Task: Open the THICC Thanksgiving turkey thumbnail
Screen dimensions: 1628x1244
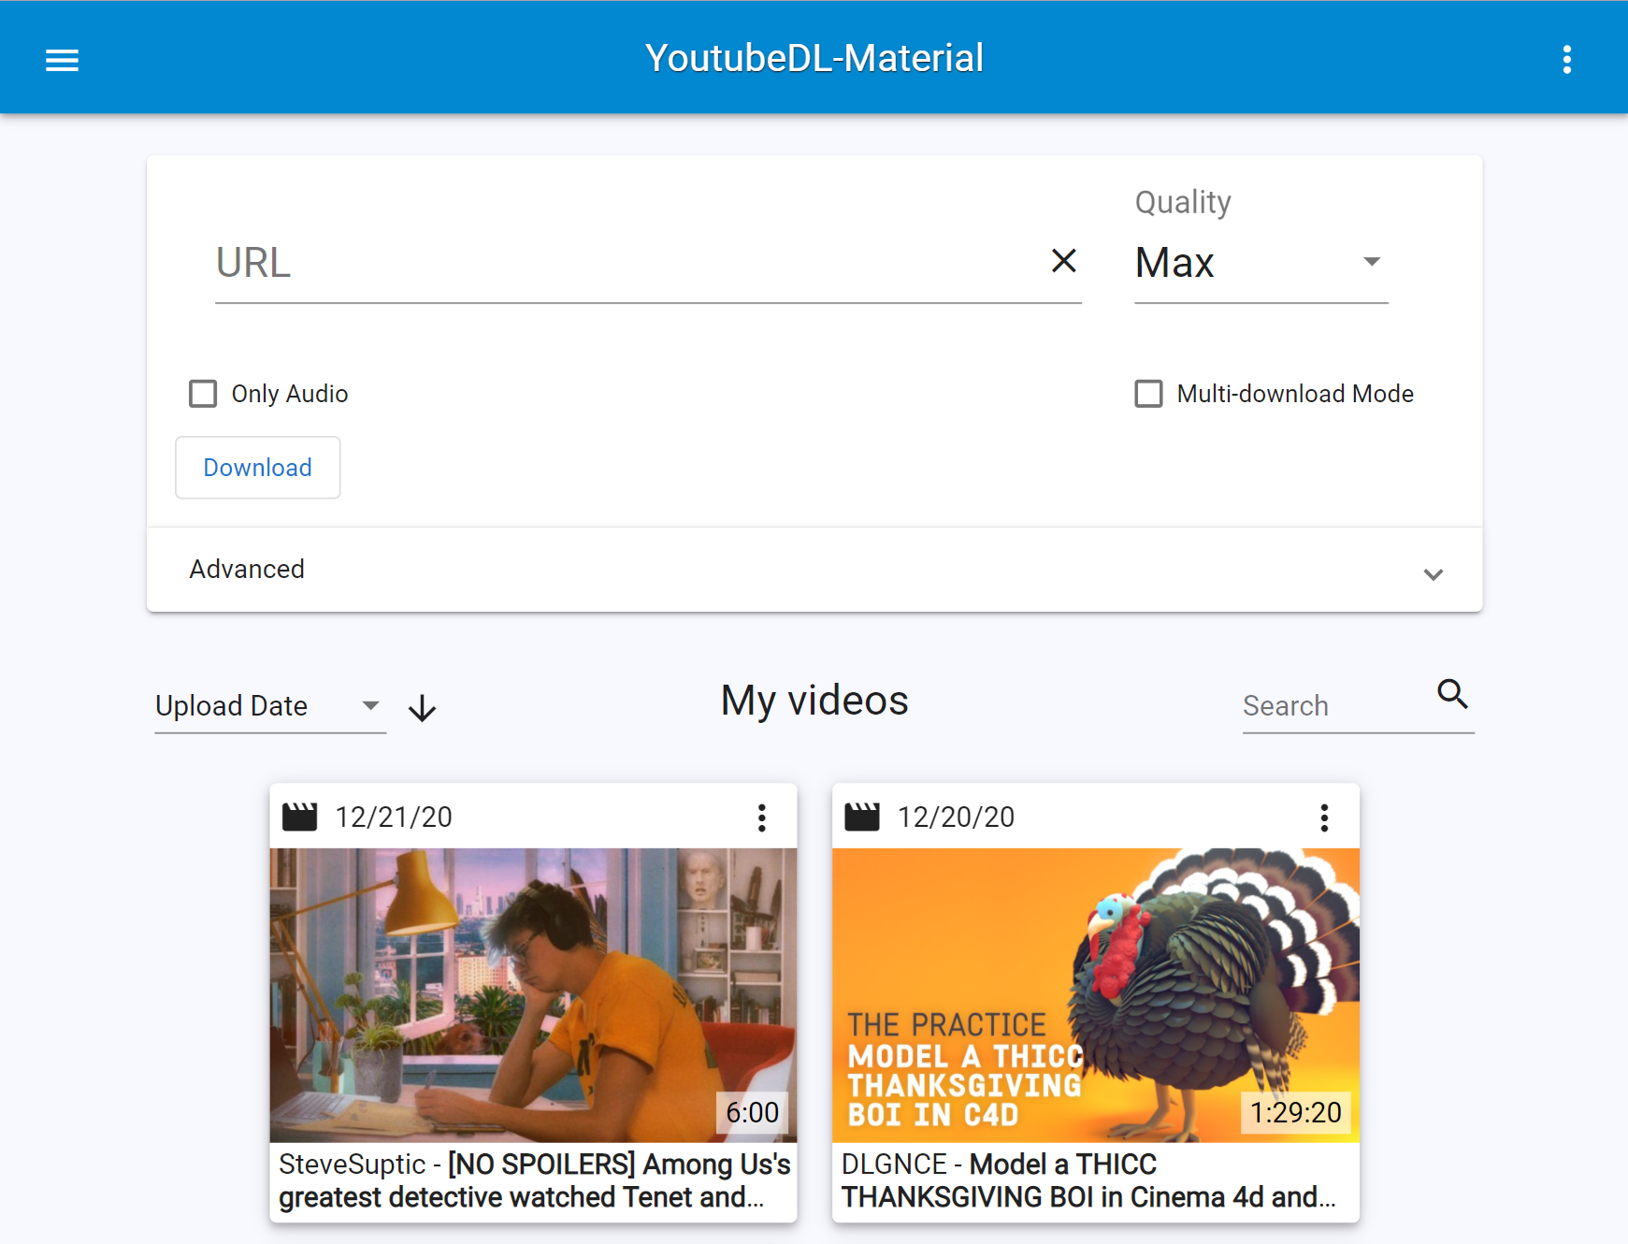Action: click(x=1095, y=995)
